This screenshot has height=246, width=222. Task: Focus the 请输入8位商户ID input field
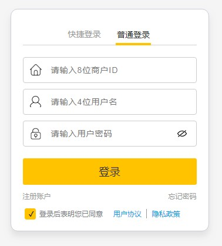coord(110,70)
